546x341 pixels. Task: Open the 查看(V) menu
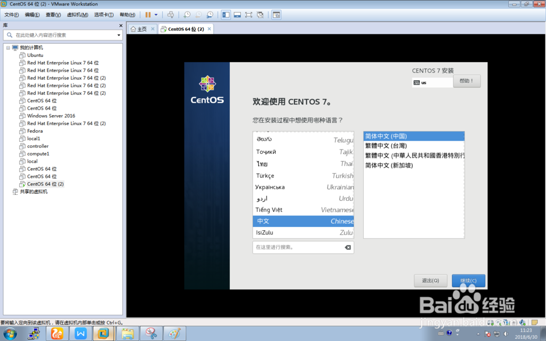coord(53,15)
